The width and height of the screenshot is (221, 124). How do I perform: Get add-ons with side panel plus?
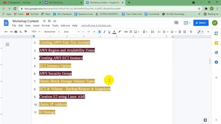click(216, 77)
